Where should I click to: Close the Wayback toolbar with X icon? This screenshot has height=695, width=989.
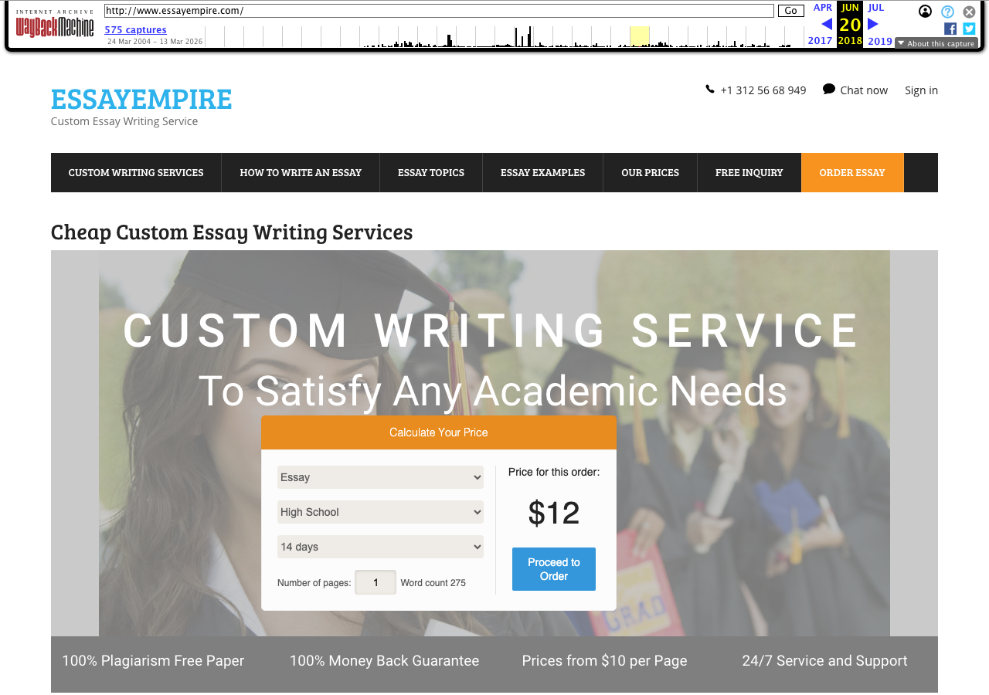(969, 12)
